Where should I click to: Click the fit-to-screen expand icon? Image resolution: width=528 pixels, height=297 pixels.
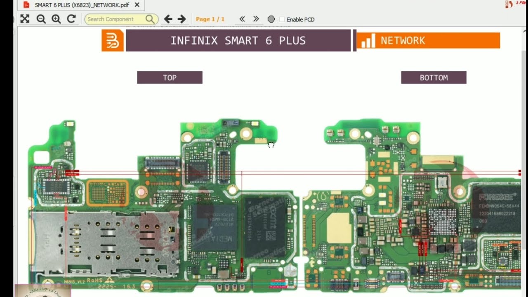(25, 19)
